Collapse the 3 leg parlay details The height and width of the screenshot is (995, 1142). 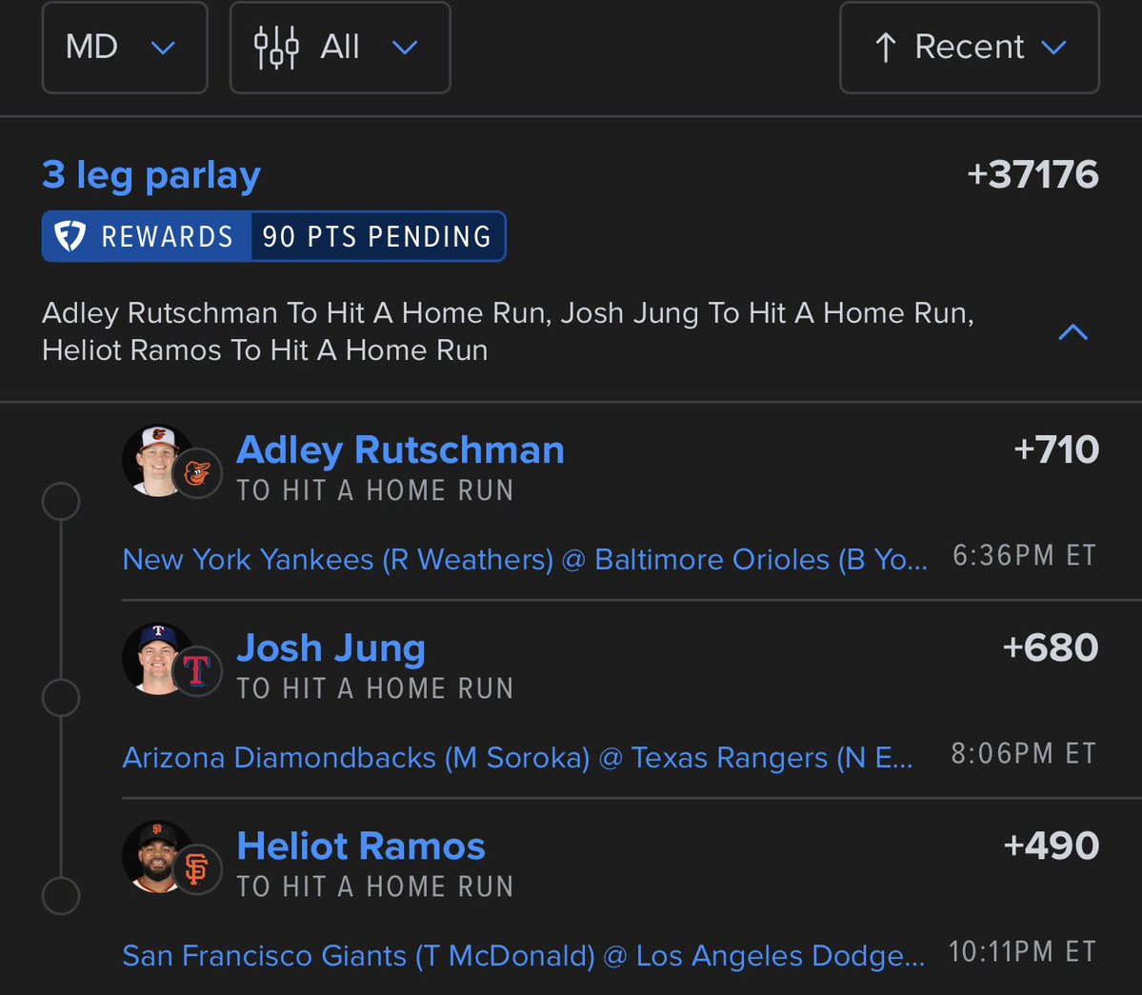(x=1072, y=332)
